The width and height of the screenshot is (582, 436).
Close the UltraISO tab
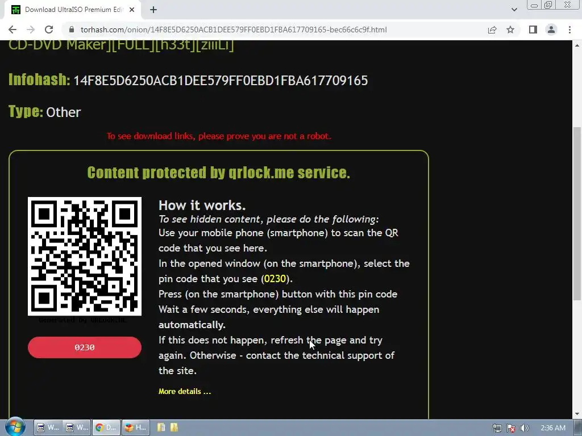[132, 10]
